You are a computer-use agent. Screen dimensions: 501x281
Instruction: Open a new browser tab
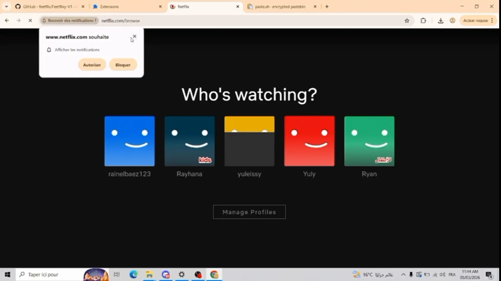click(x=327, y=7)
